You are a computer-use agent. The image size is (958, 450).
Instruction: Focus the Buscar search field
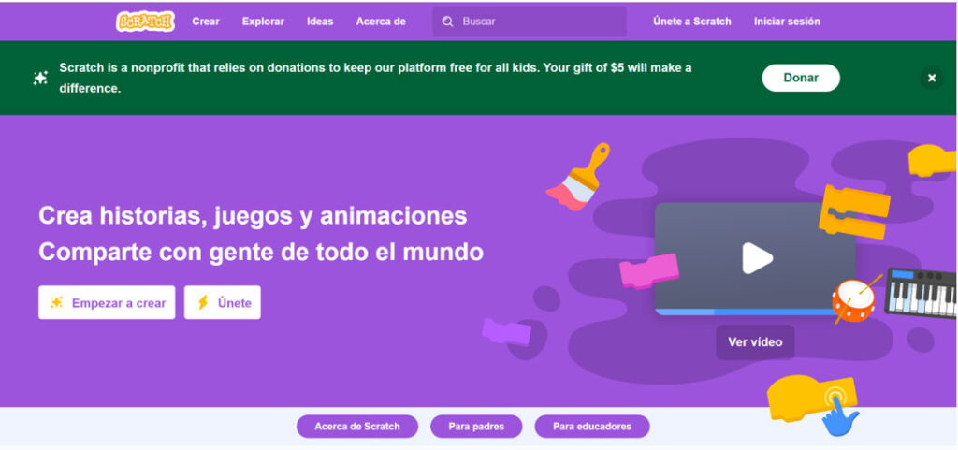click(x=530, y=22)
